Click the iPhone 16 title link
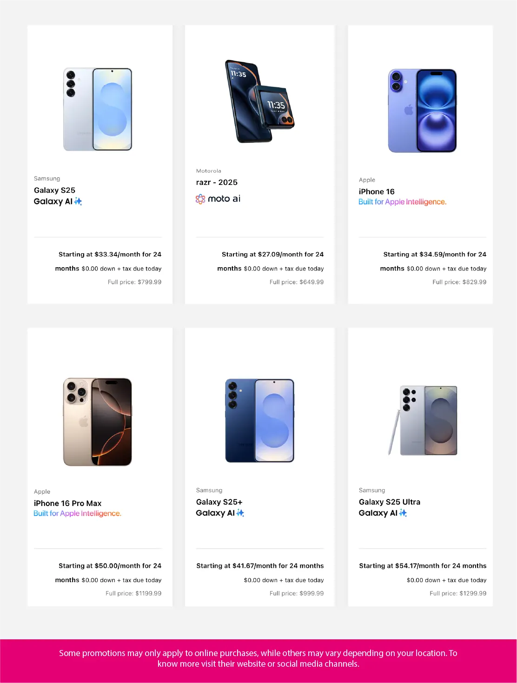Screen dimensions: 517x683 pos(377,191)
